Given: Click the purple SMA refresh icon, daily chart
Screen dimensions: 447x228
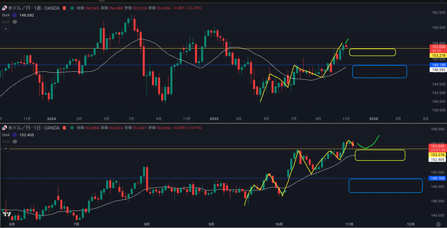Looking at the screenshot, I should pos(15,135).
